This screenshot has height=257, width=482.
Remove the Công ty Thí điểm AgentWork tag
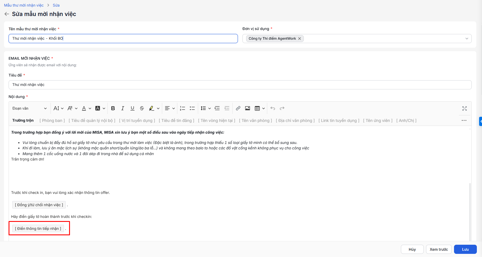pyautogui.click(x=300, y=39)
